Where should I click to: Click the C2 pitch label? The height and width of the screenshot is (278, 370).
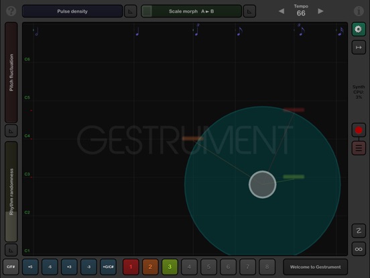(x=27, y=212)
